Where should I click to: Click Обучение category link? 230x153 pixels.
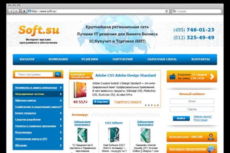coord(21,145)
